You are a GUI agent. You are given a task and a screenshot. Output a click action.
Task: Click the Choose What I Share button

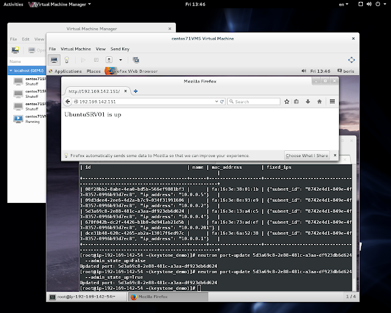(x=307, y=155)
